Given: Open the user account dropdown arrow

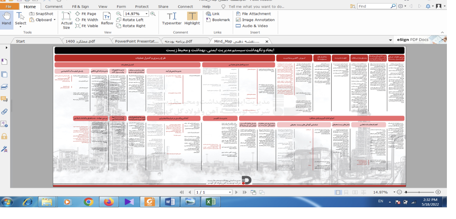Looking at the screenshot, I should click(x=444, y=6).
